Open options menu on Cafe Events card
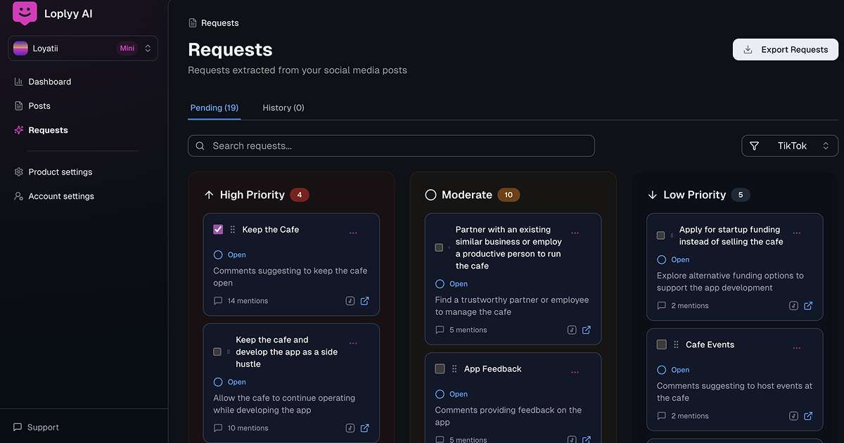 pos(797,348)
